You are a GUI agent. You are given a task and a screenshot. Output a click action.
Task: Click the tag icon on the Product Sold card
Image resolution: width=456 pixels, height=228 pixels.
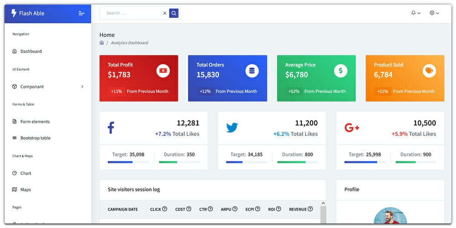pyautogui.click(x=429, y=71)
